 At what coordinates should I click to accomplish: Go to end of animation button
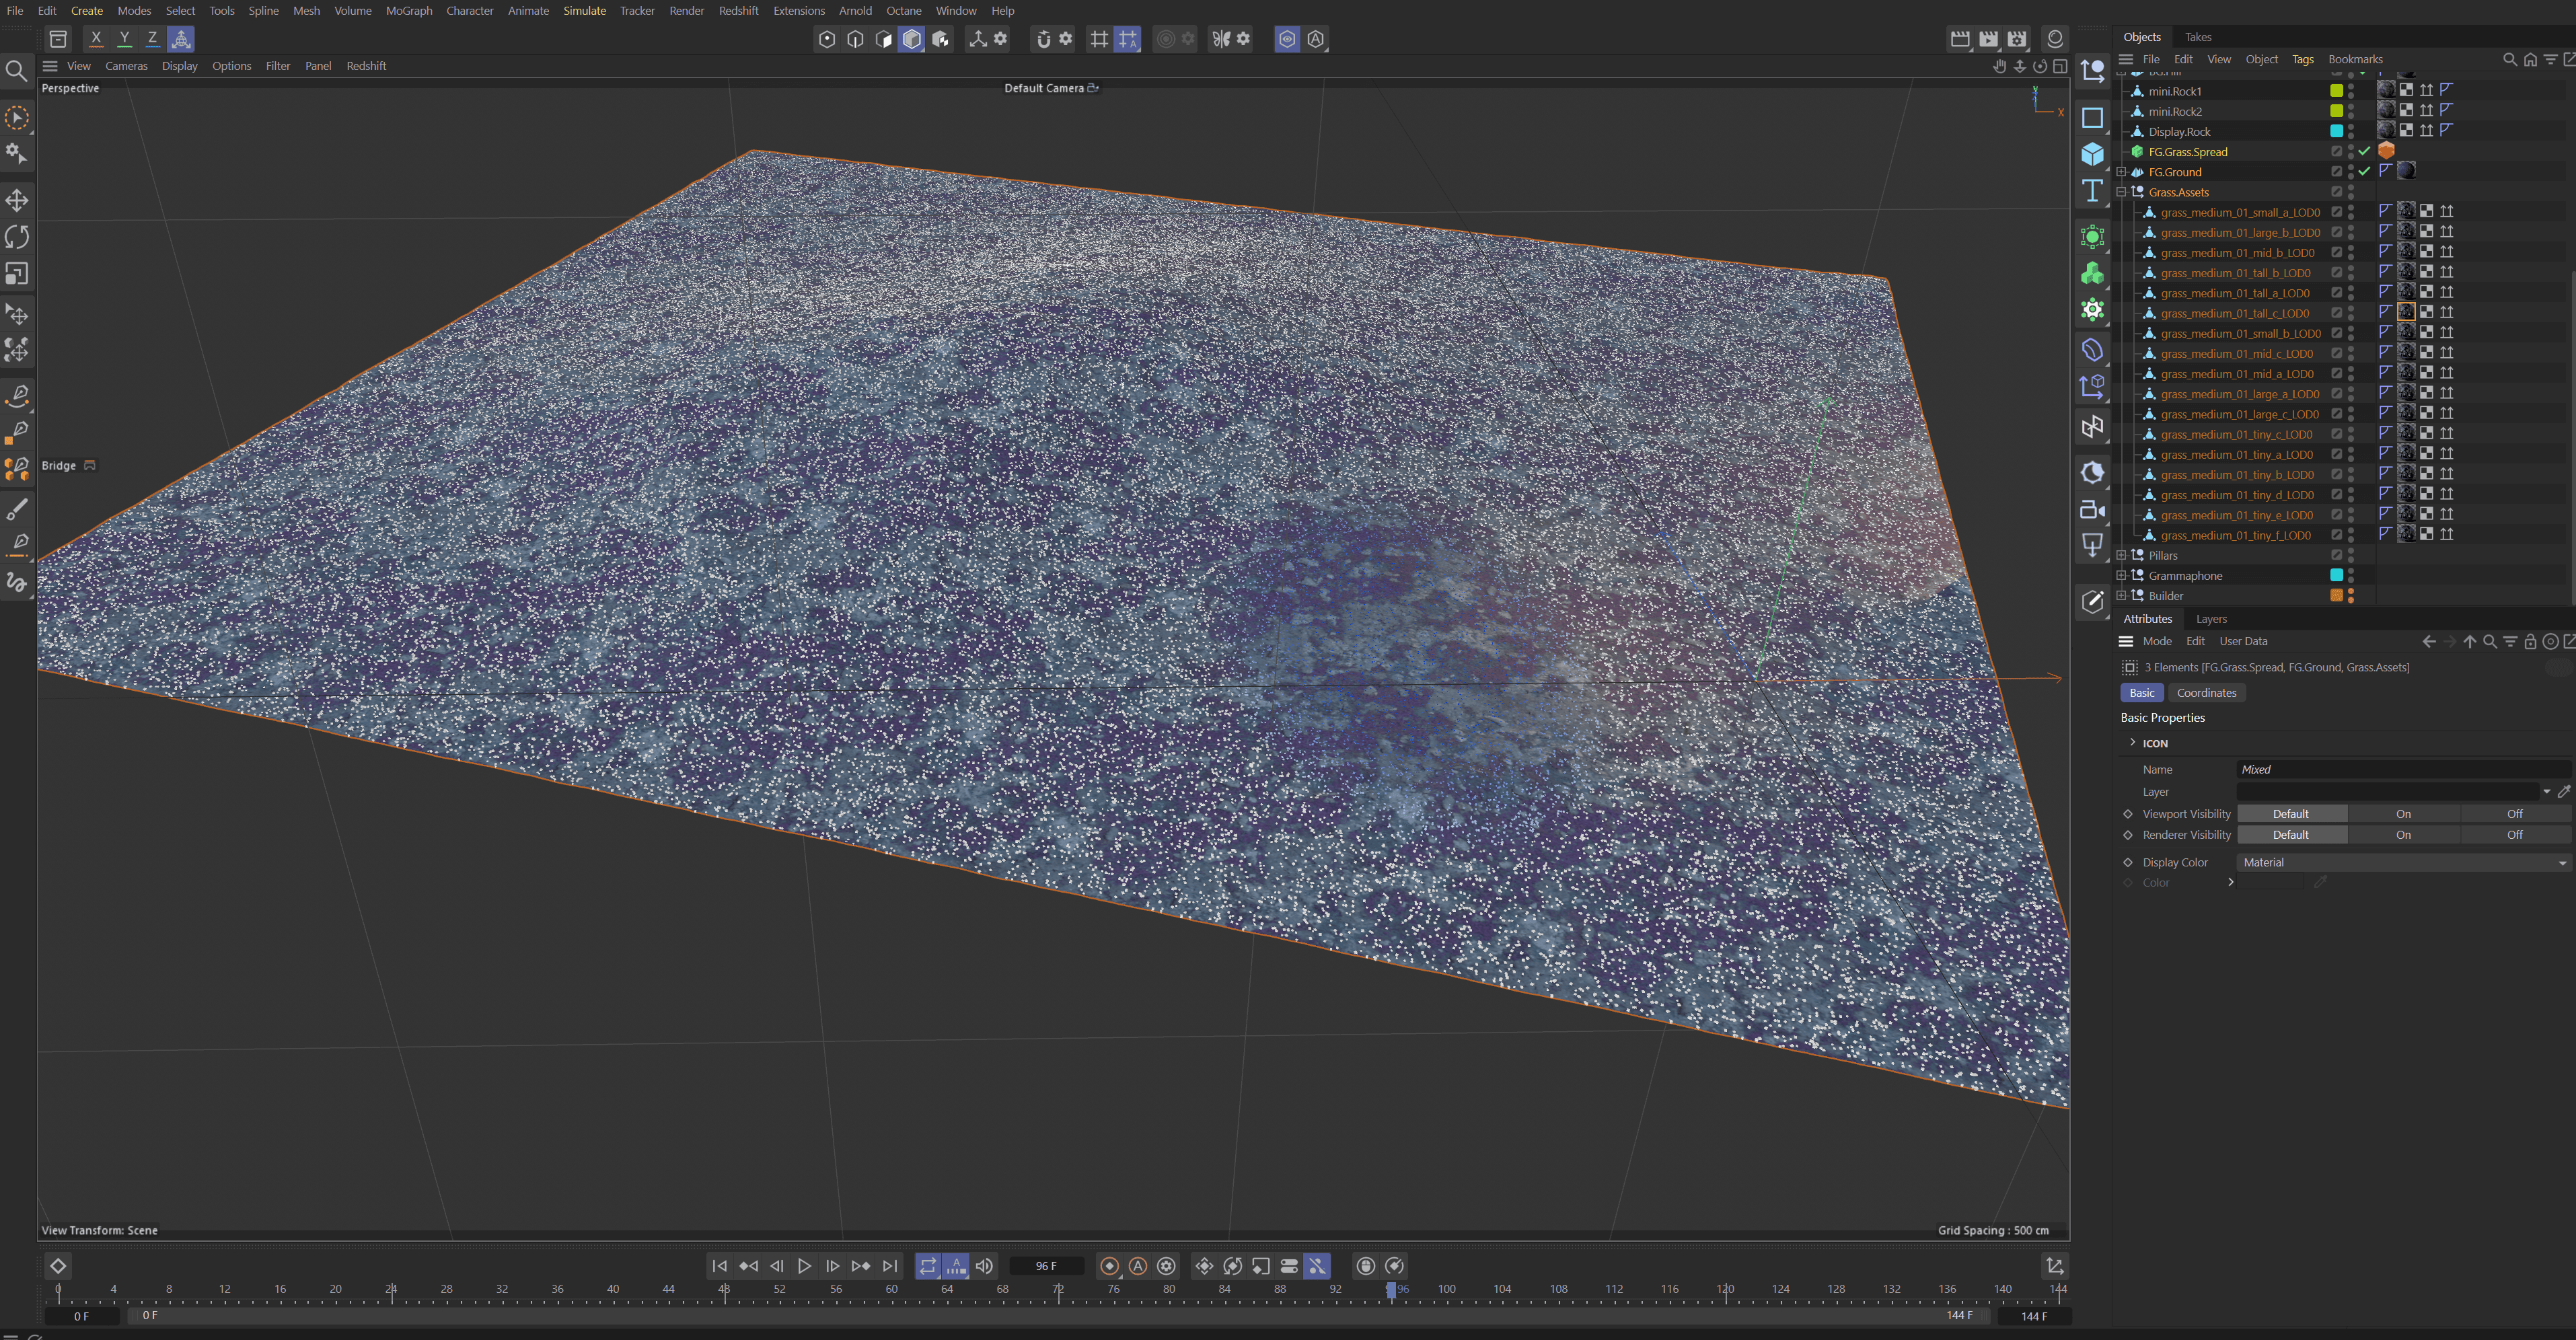tap(890, 1266)
